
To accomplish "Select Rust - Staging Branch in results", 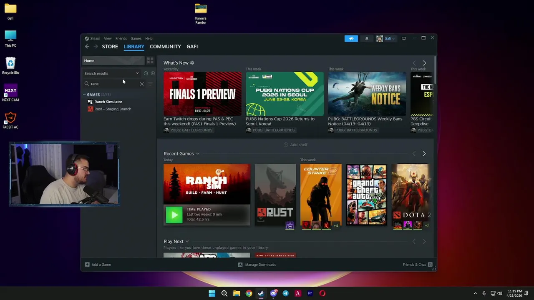I will pos(113,109).
